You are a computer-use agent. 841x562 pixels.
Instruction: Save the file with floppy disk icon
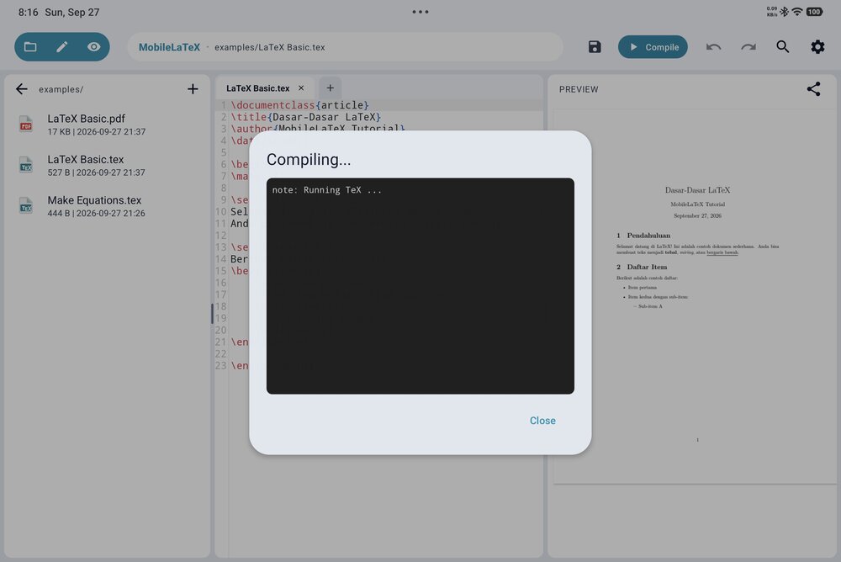595,47
